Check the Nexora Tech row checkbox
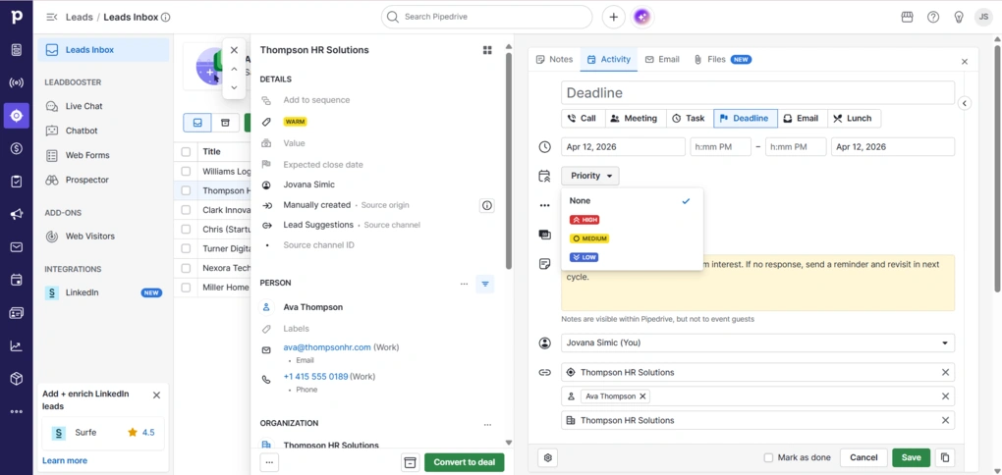Viewport: 1002px width, 475px height. tap(186, 268)
